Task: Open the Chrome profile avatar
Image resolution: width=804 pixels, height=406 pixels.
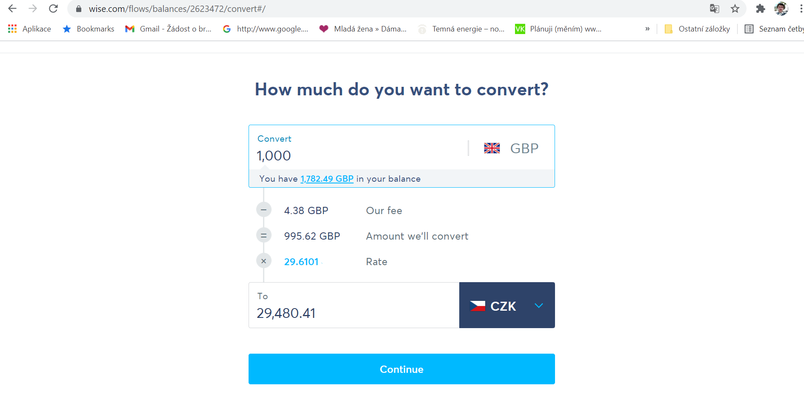Action: pyautogui.click(x=781, y=9)
